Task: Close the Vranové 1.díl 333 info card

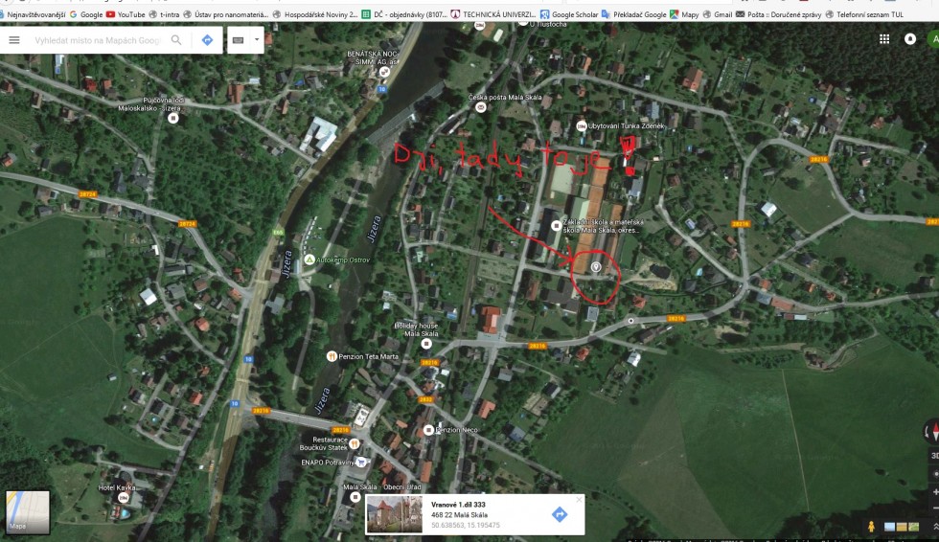Action: [578, 499]
